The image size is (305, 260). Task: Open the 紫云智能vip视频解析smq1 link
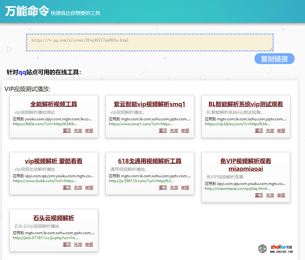coord(150,104)
